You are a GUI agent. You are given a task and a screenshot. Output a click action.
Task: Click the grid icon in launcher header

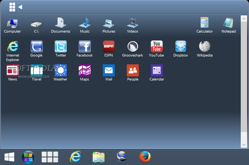(x=12, y=7)
